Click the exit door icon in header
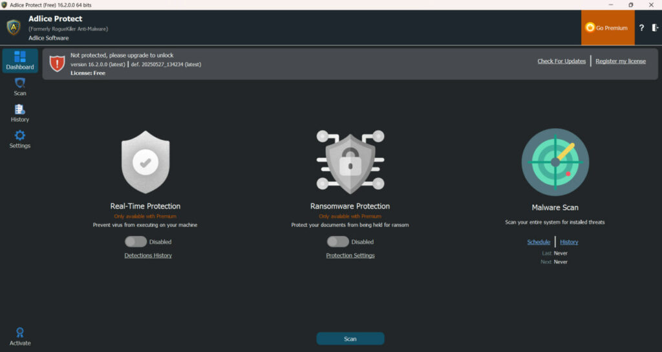The height and width of the screenshot is (352, 662). pyautogui.click(x=655, y=28)
